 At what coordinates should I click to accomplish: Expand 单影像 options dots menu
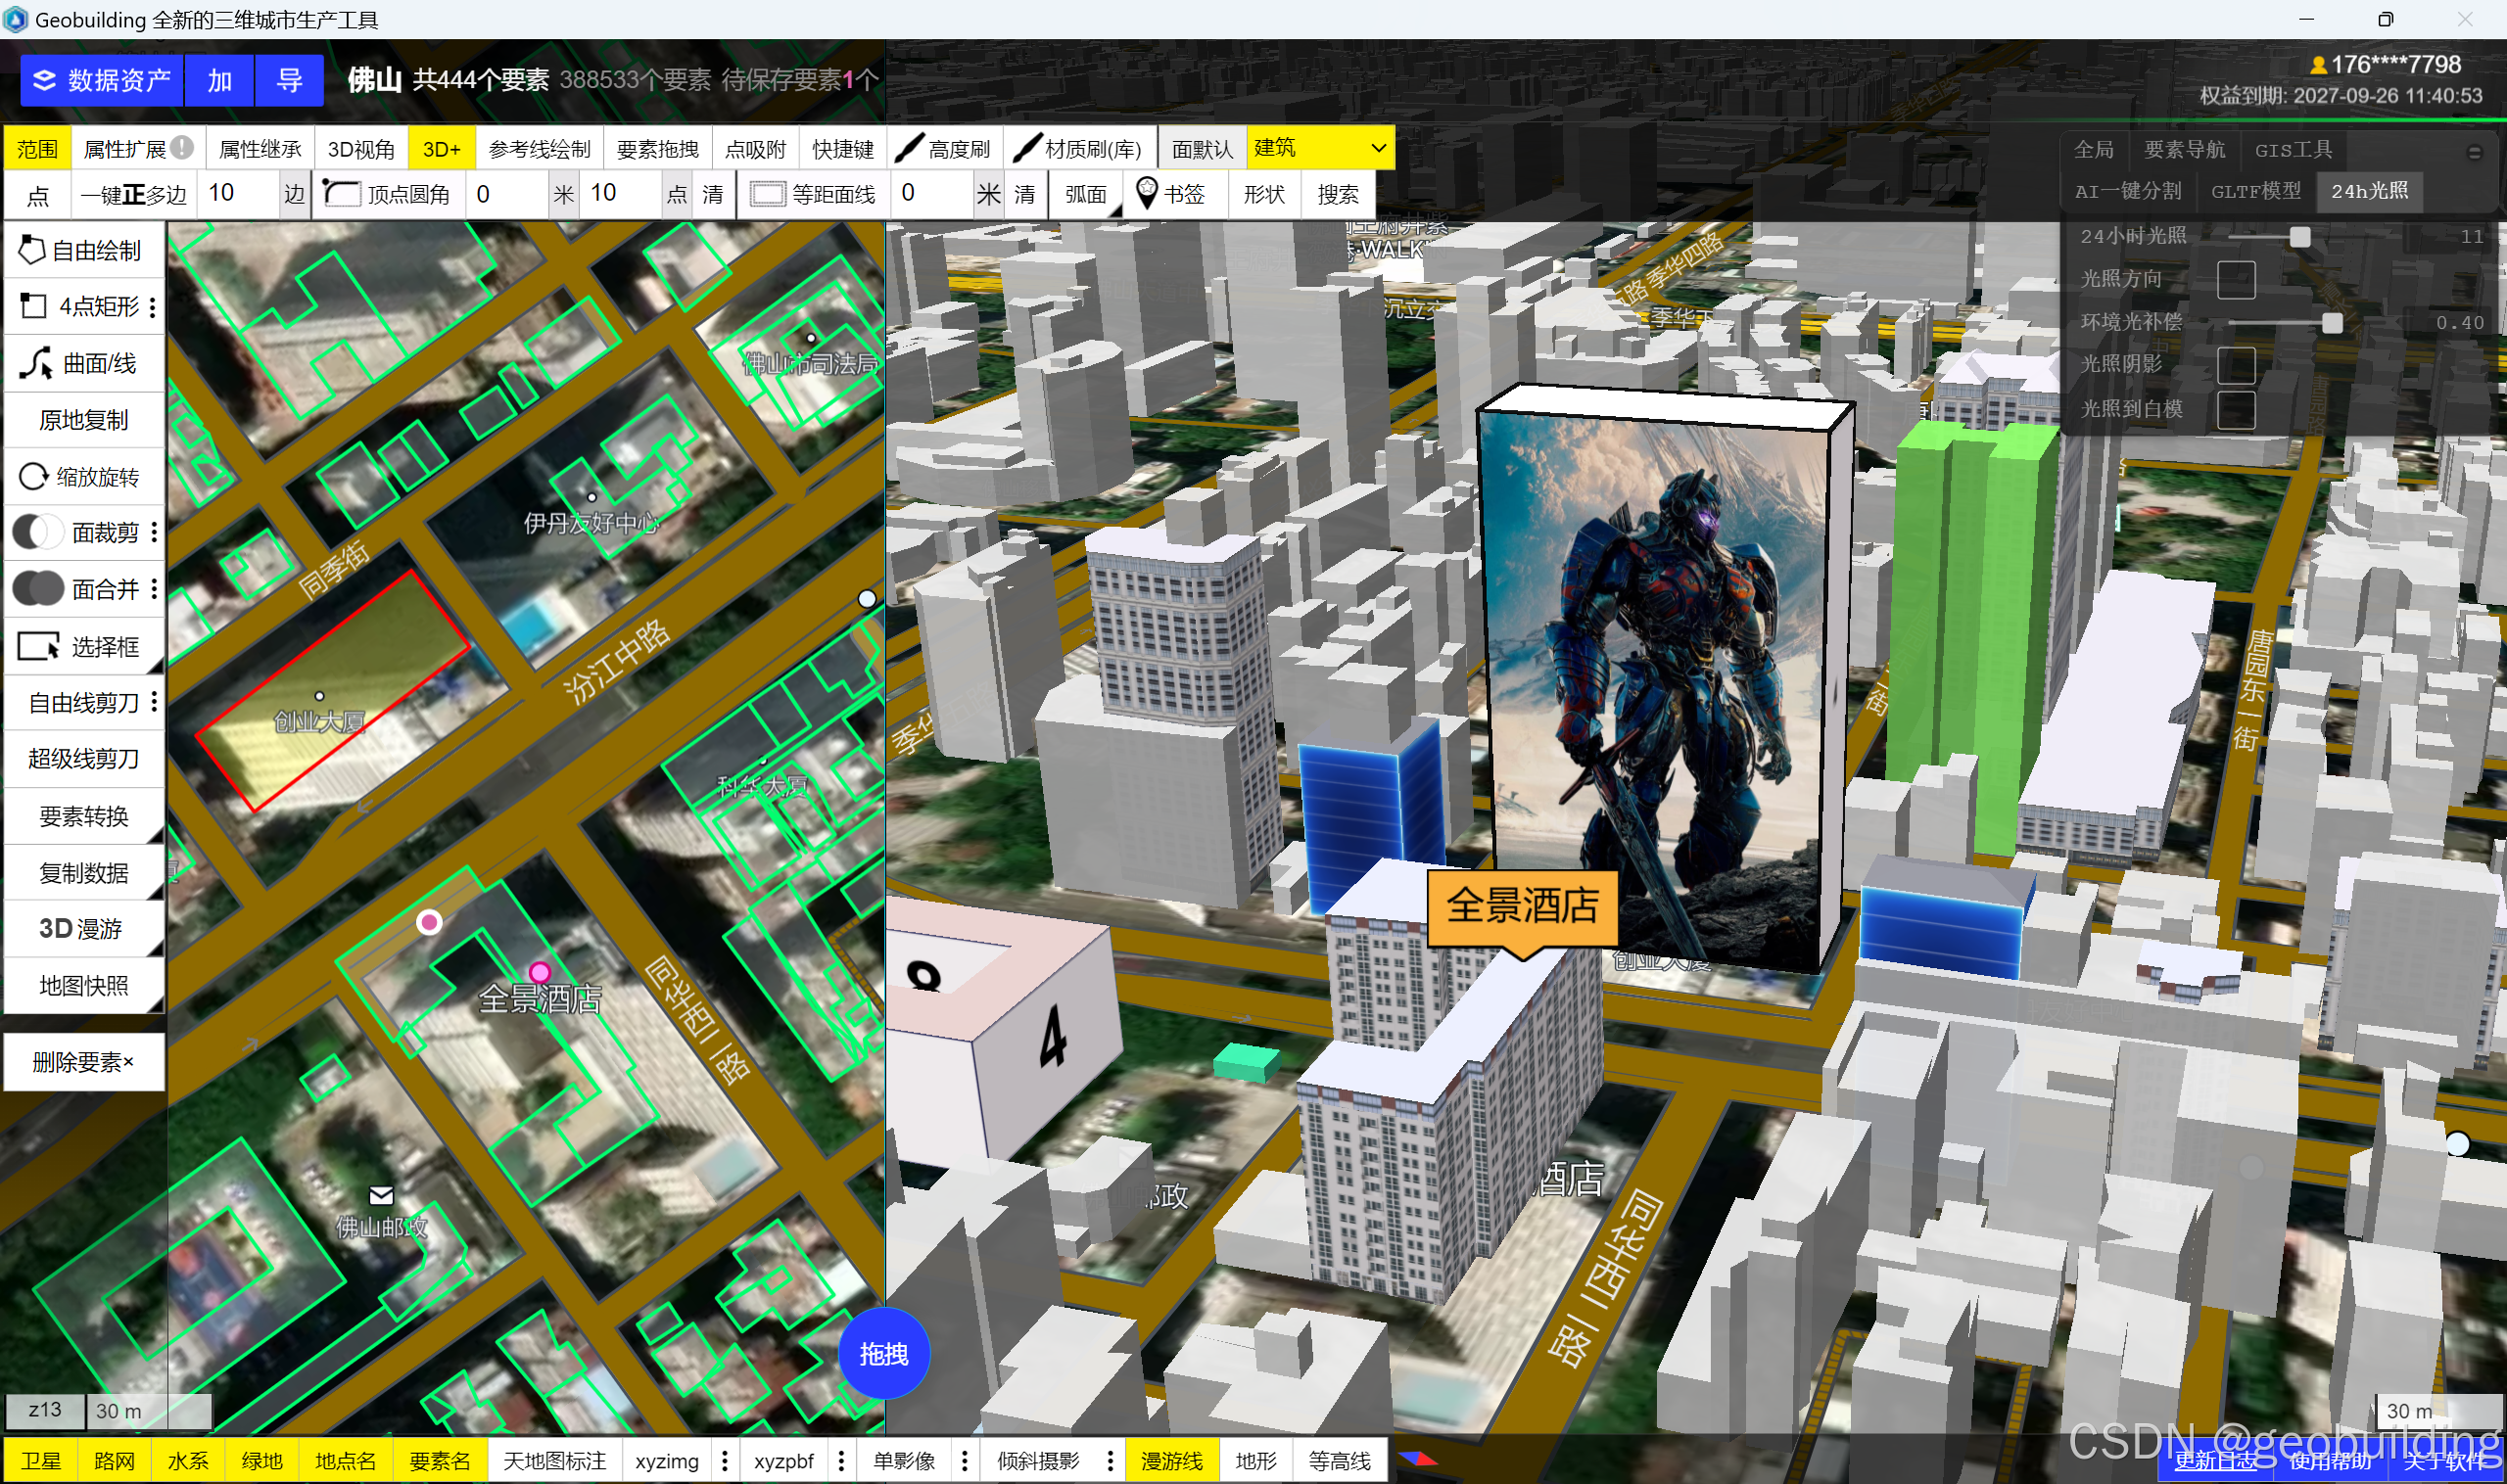(x=965, y=1460)
